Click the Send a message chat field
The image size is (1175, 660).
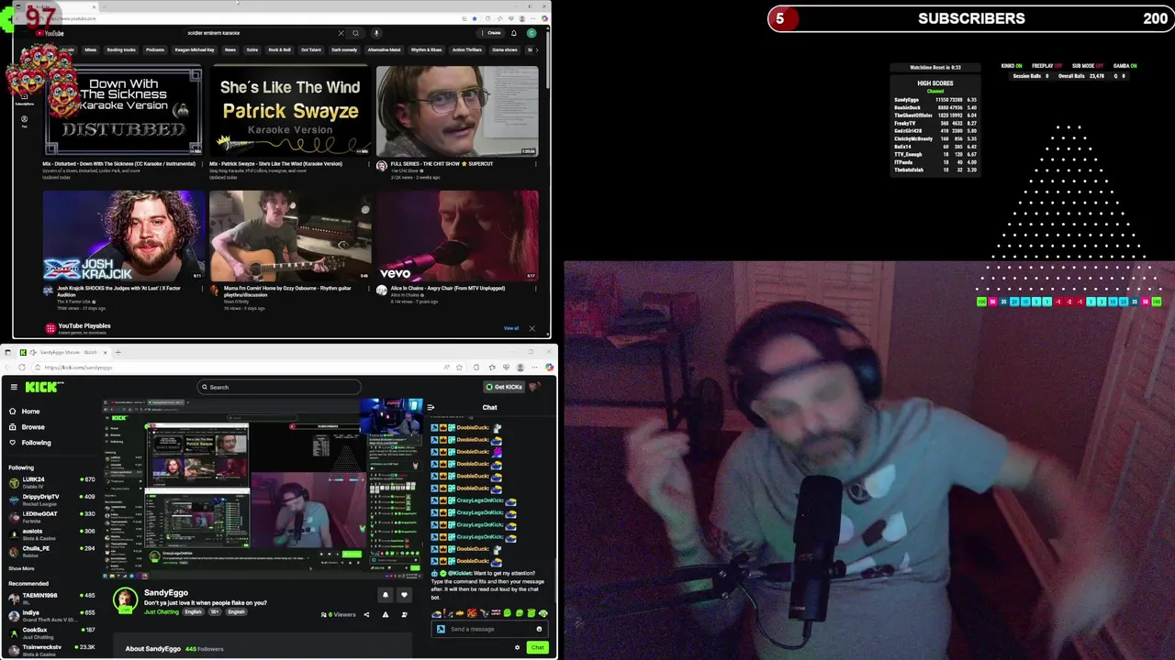click(491, 629)
